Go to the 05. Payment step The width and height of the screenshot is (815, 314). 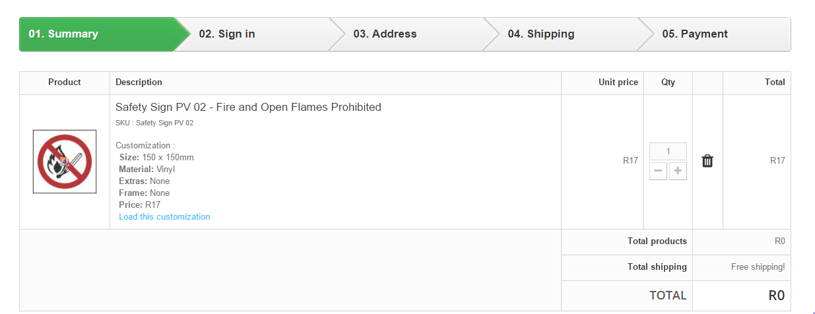coord(695,34)
